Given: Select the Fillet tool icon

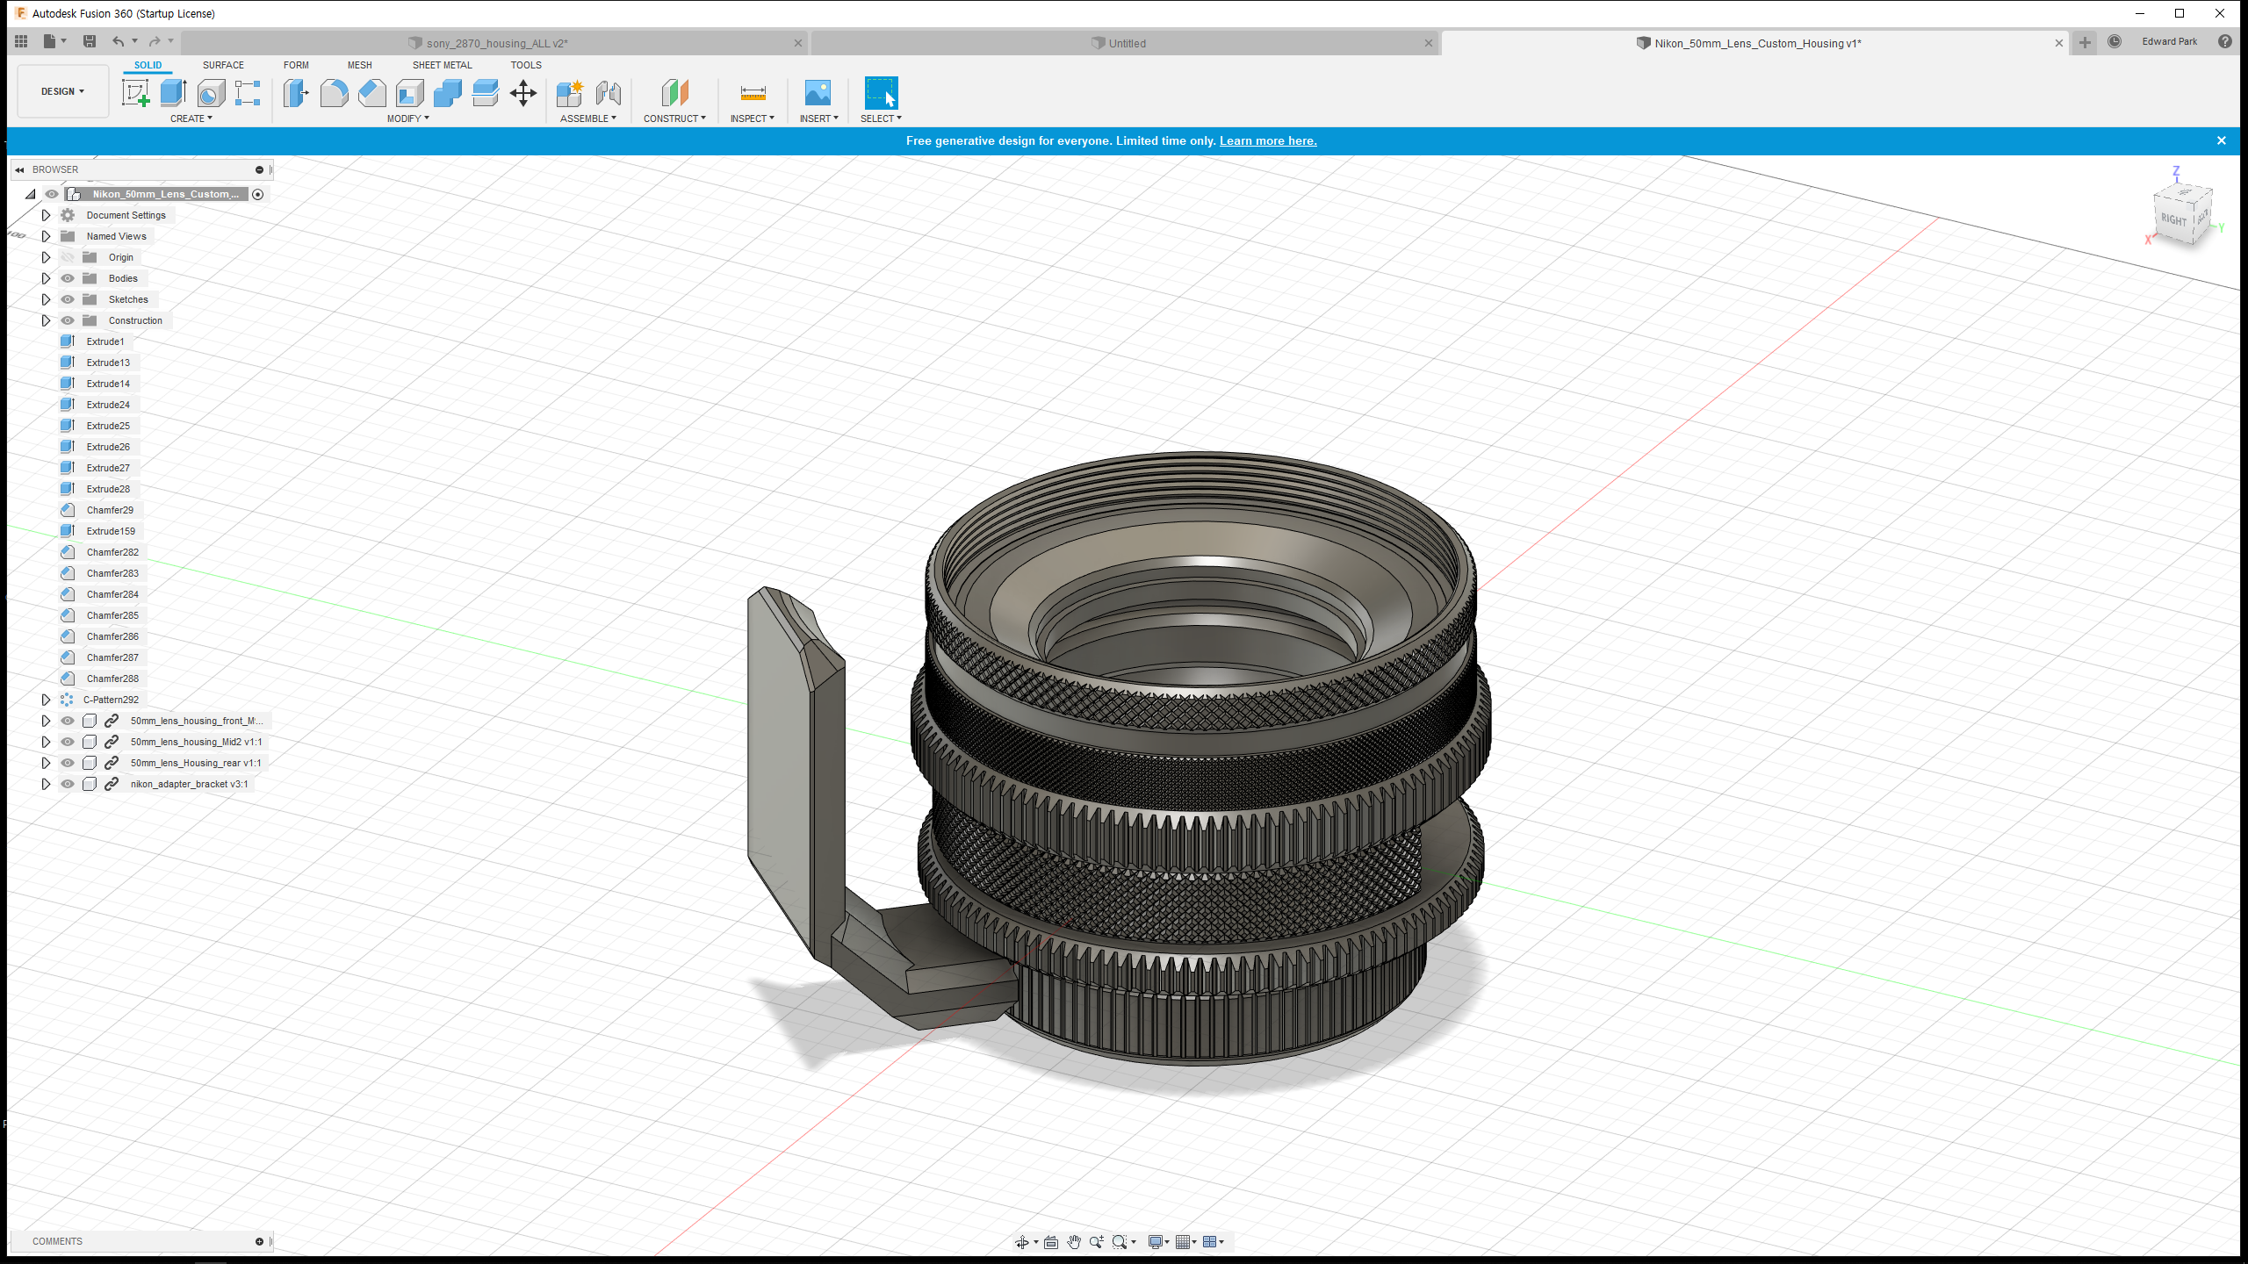Looking at the screenshot, I should coord(334,93).
